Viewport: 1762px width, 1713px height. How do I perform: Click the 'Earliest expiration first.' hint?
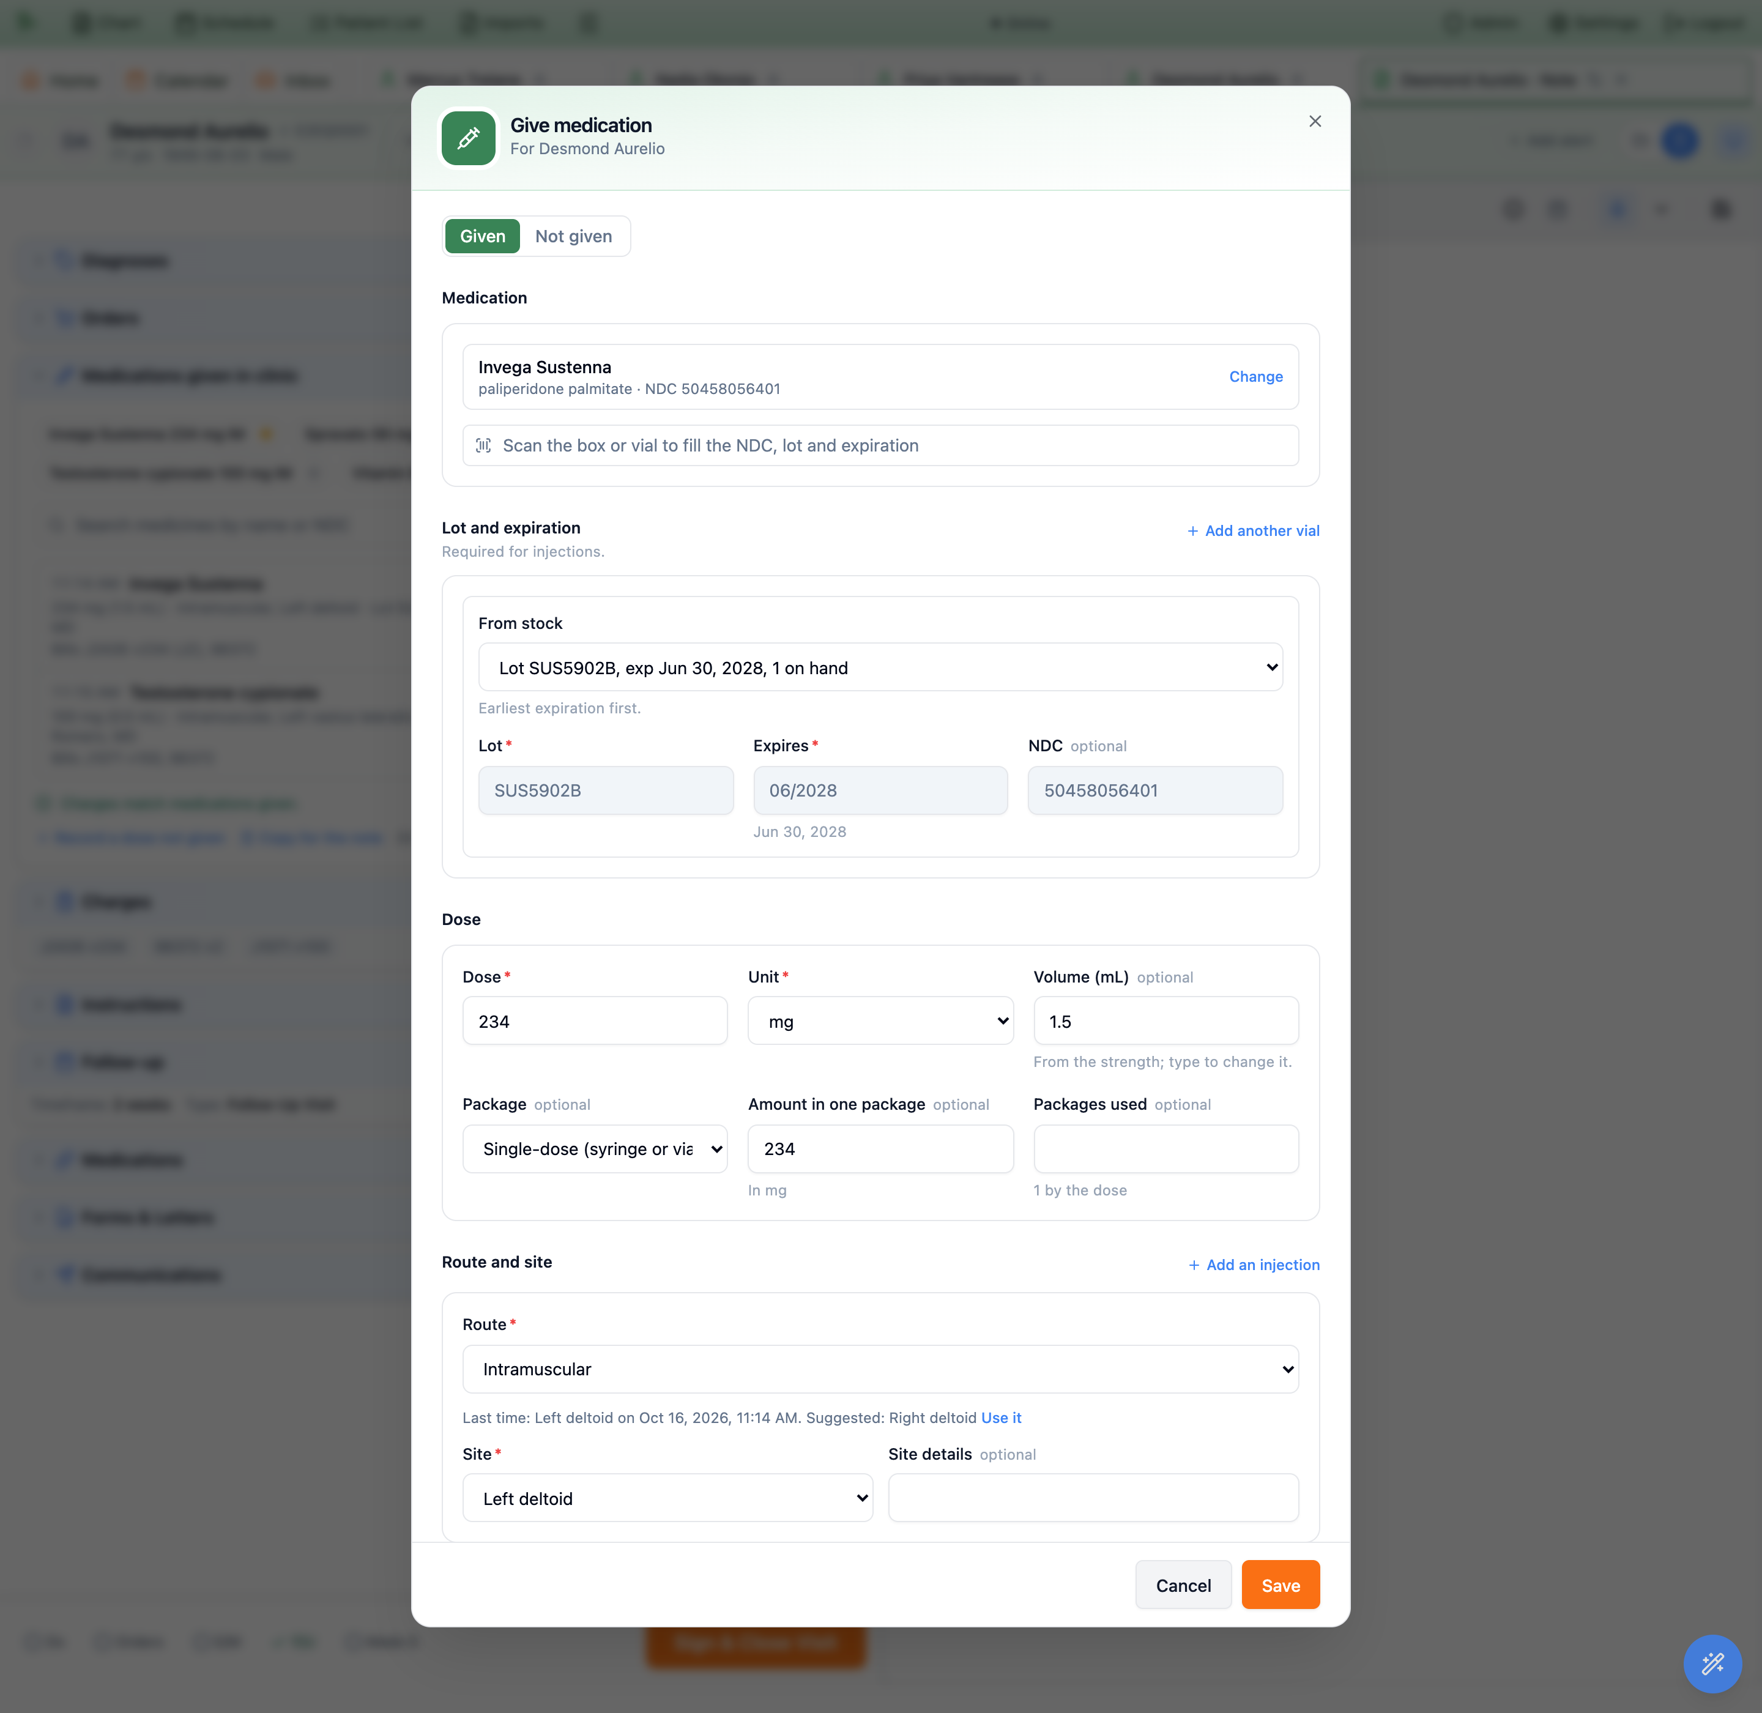click(x=560, y=708)
